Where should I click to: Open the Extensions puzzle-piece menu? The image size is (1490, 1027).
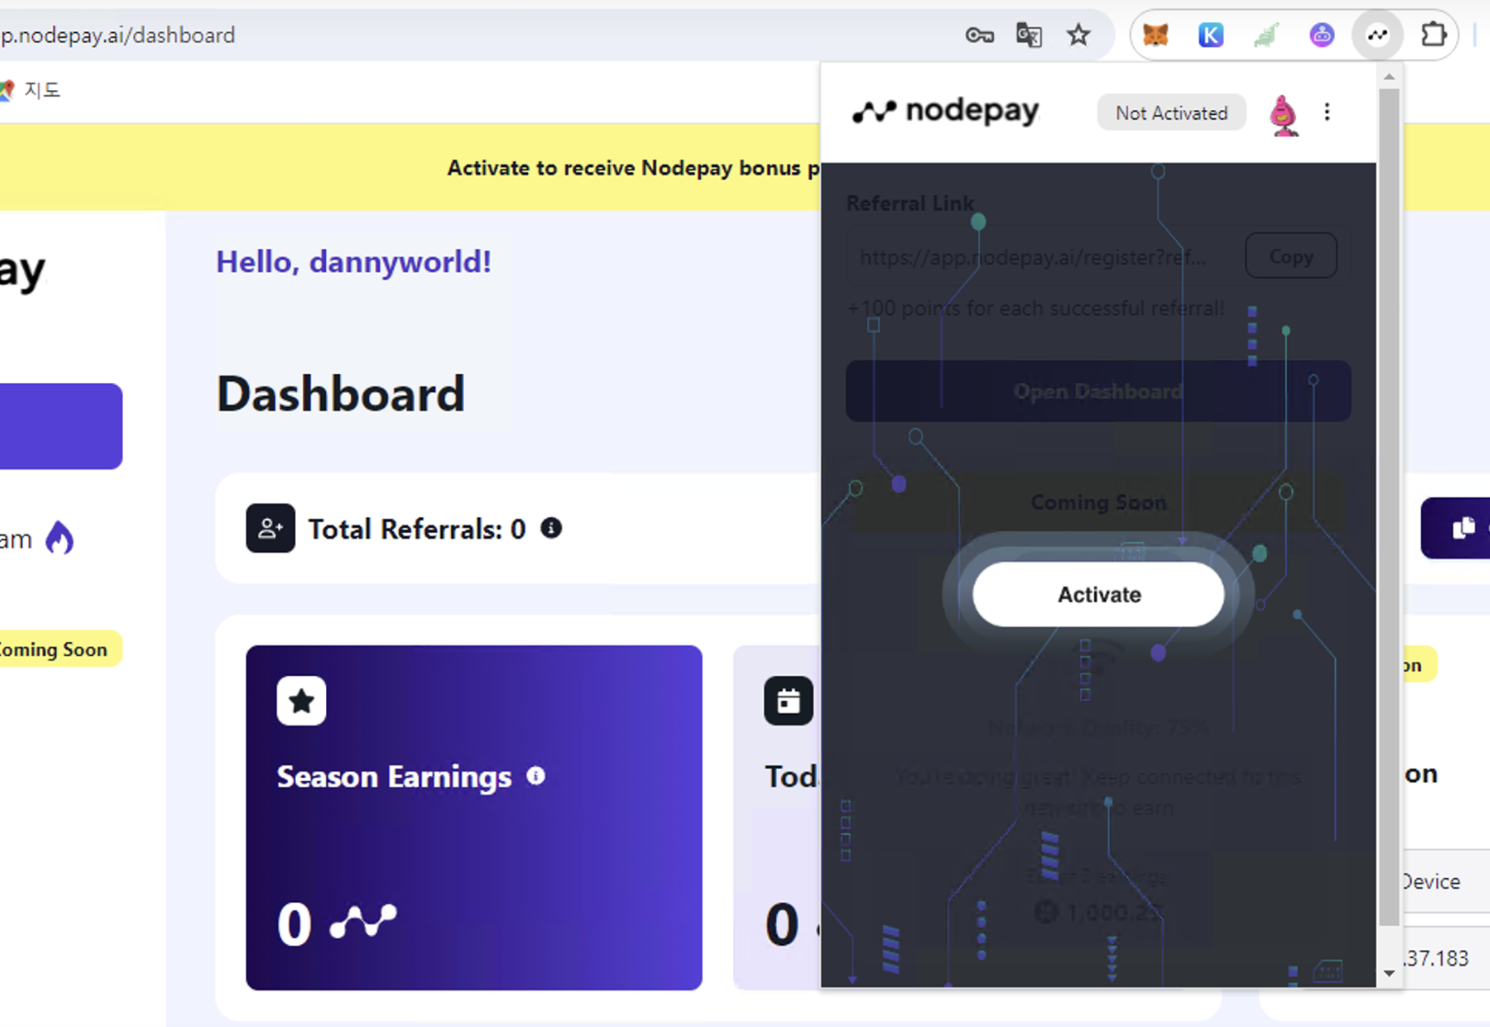pyautogui.click(x=1433, y=35)
